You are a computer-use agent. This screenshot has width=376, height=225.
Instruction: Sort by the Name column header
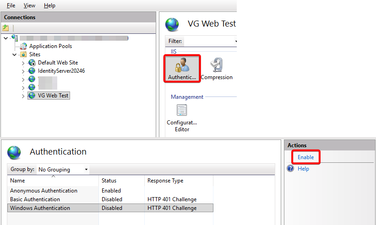(53, 181)
